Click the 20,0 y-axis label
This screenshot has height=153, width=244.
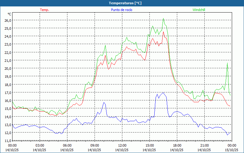tap(7, 68)
